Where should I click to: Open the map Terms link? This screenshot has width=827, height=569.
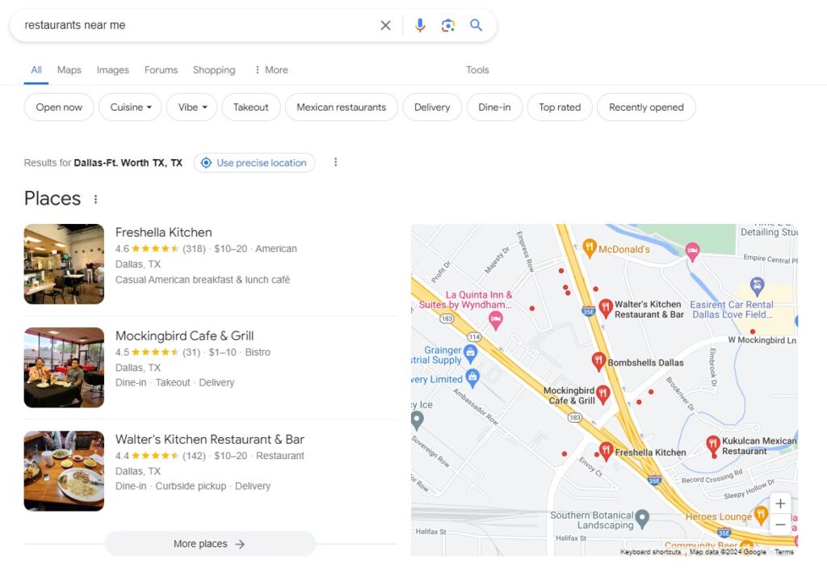pos(783,551)
